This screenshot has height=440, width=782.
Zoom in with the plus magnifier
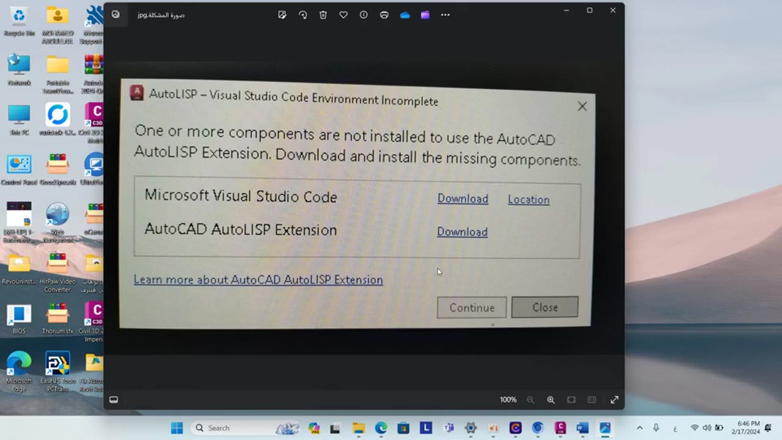(x=550, y=400)
